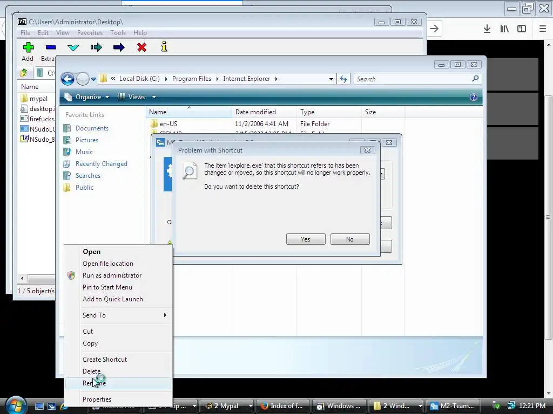Click the Firefox downloads arrow icon
This screenshot has height=414, width=553.
pos(487,29)
